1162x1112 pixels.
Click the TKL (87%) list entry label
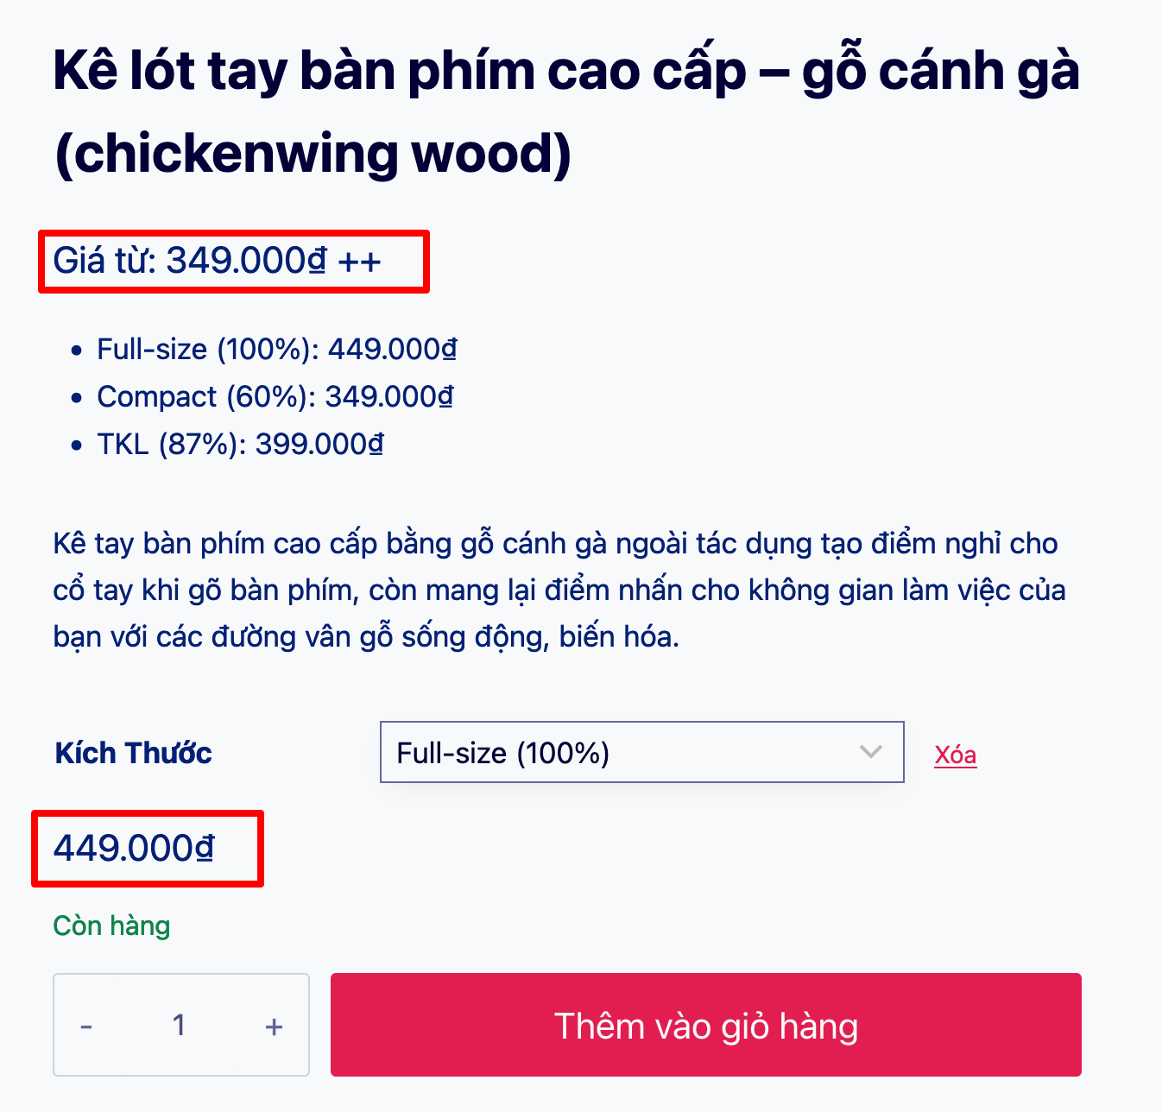(167, 445)
